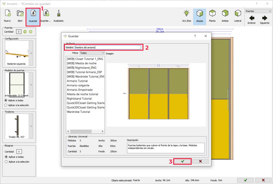The width and height of the screenshot is (273, 184).
Task: Select Aplicar a la selección for door models
Action: click(x=17, y=105)
